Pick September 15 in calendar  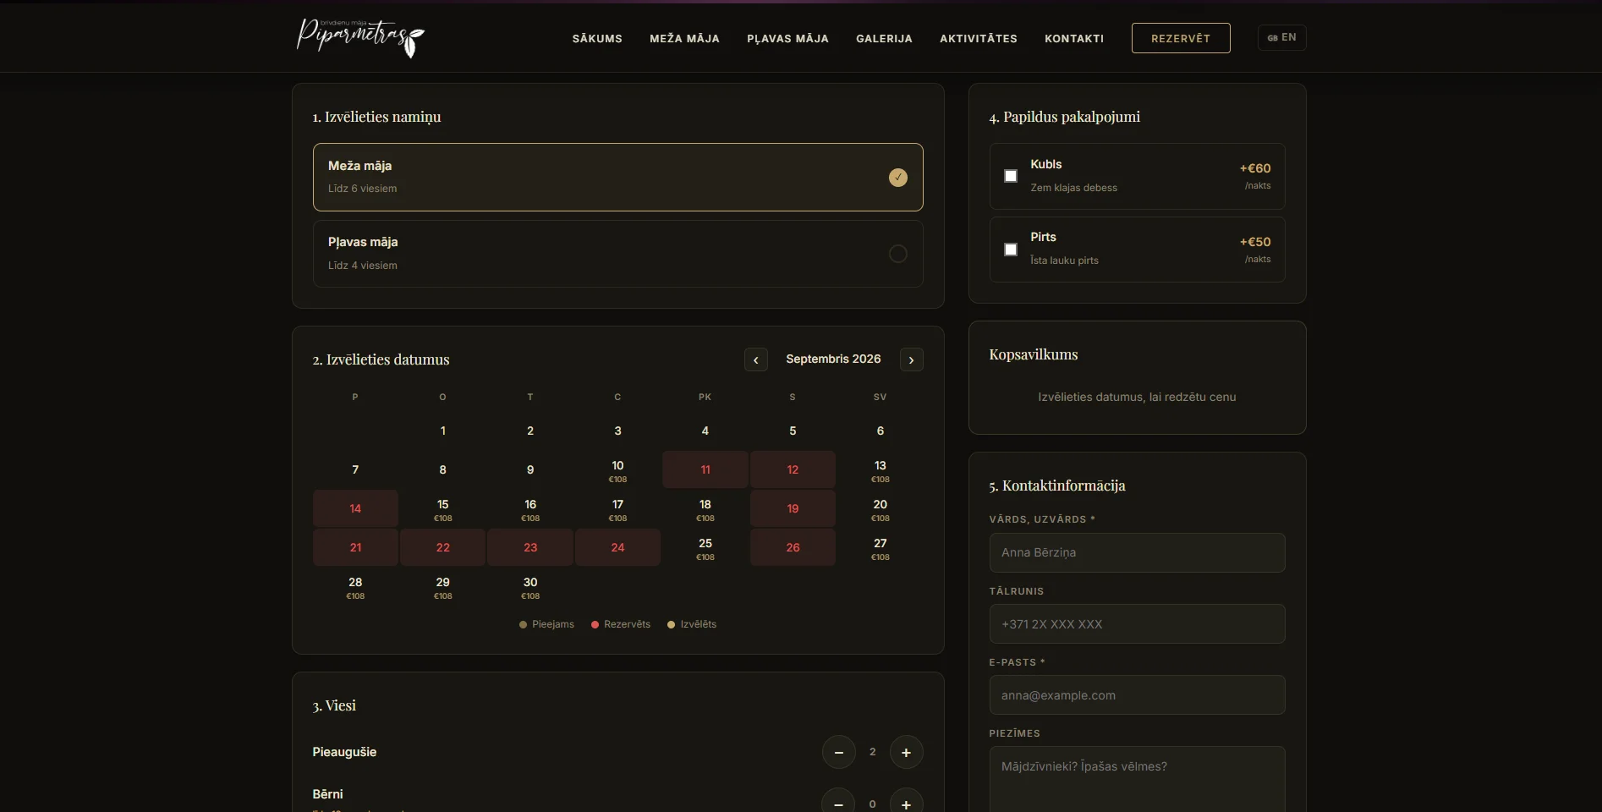click(443, 509)
